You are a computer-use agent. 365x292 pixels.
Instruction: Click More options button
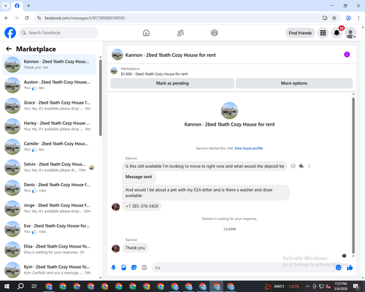[294, 83]
